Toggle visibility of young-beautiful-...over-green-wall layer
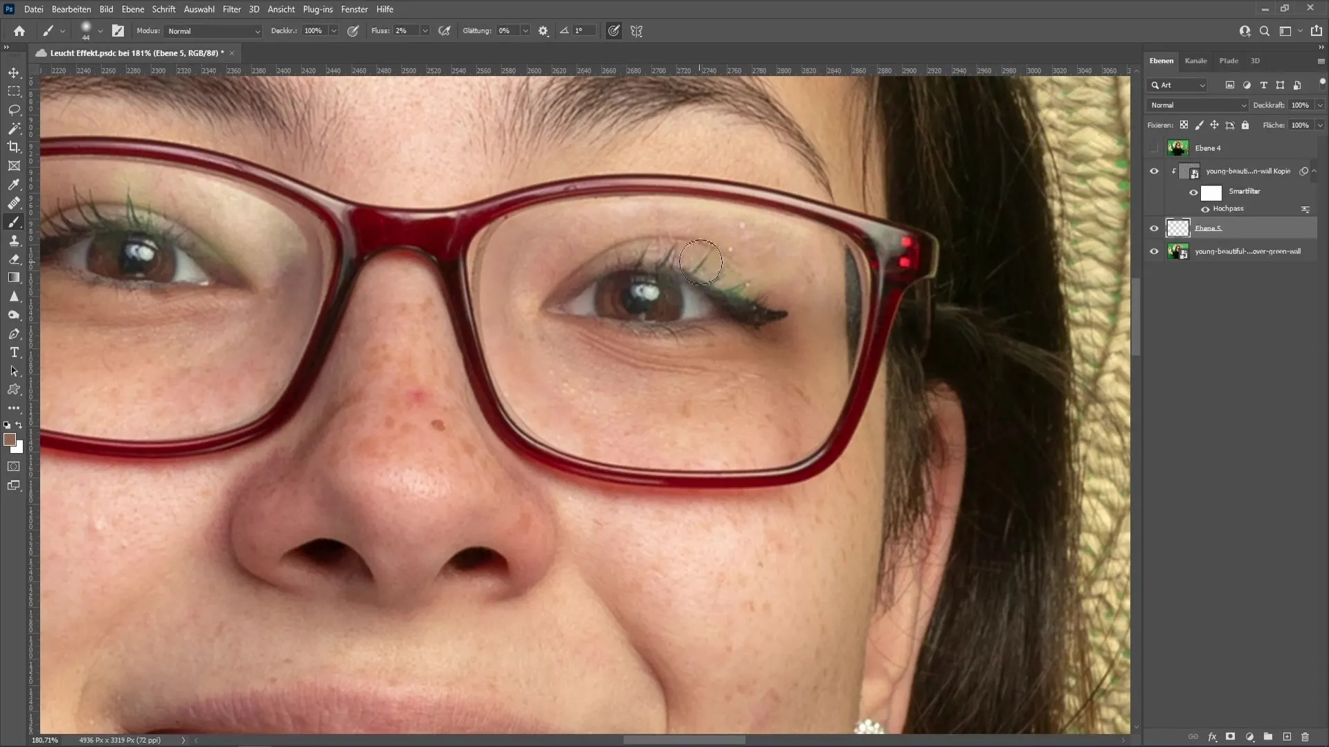The height and width of the screenshot is (747, 1329). (x=1154, y=251)
